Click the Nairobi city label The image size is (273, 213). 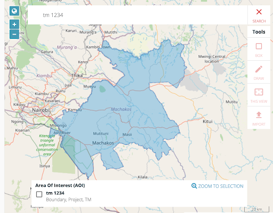pyautogui.click(x=41, y=110)
